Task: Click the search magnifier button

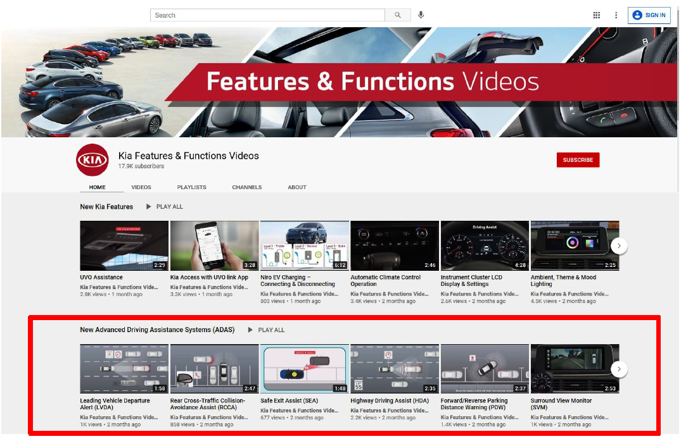Action: click(x=397, y=15)
